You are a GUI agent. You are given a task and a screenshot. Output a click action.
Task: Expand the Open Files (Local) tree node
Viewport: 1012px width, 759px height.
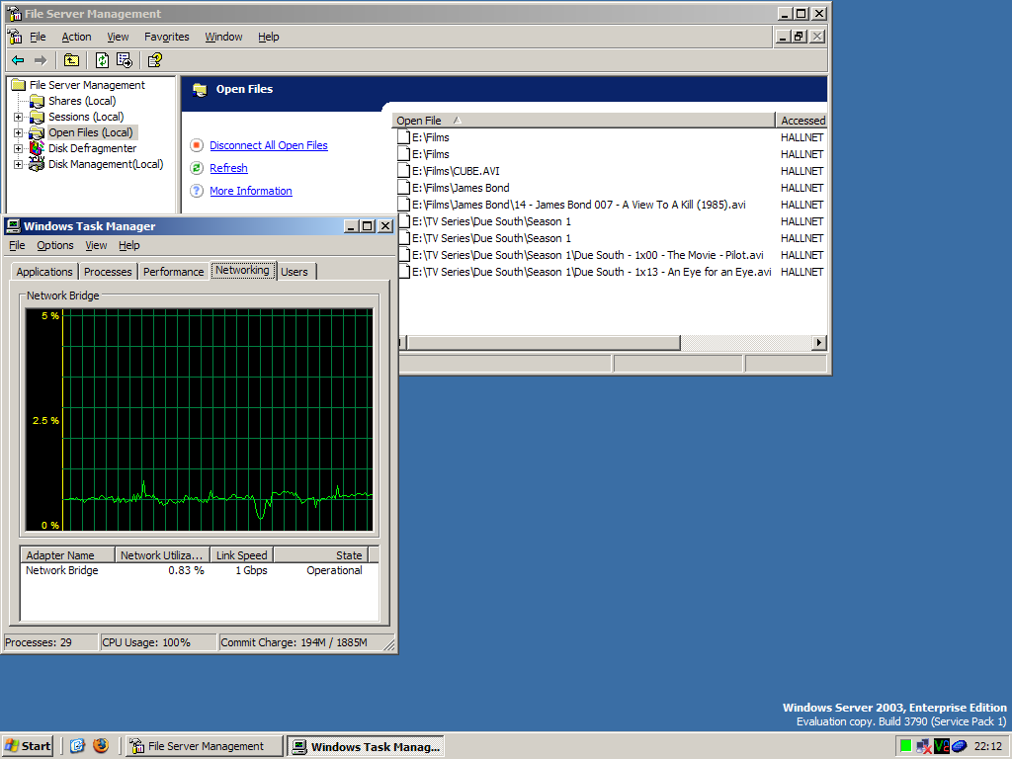click(x=19, y=133)
